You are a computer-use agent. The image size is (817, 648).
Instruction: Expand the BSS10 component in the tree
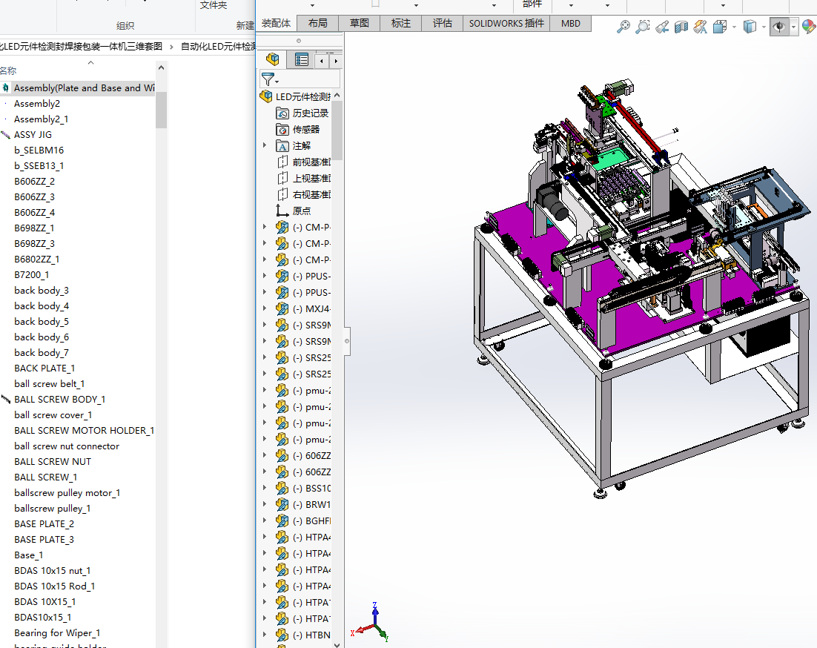click(x=265, y=488)
